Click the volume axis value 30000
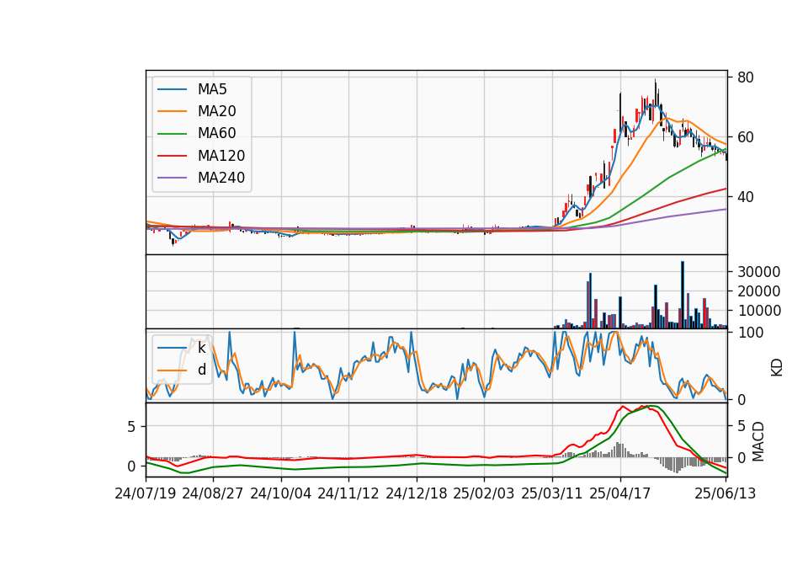Screen dimensions: 808x581 pos(759,272)
